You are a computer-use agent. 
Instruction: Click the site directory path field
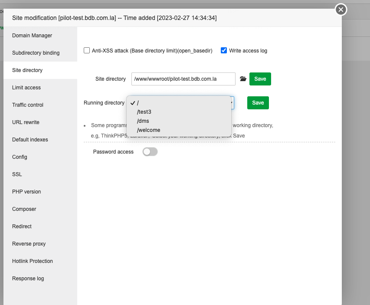pyautogui.click(x=183, y=79)
